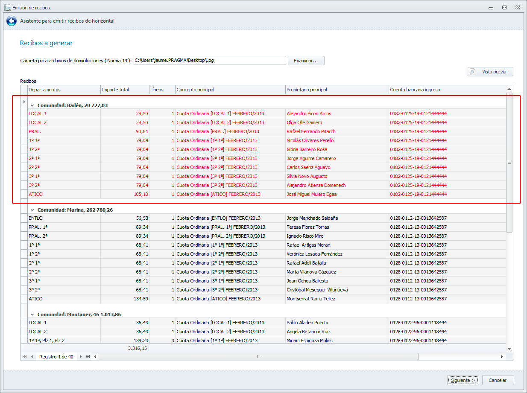Select owner Nicolás Olivares Perelló

tap(310, 140)
